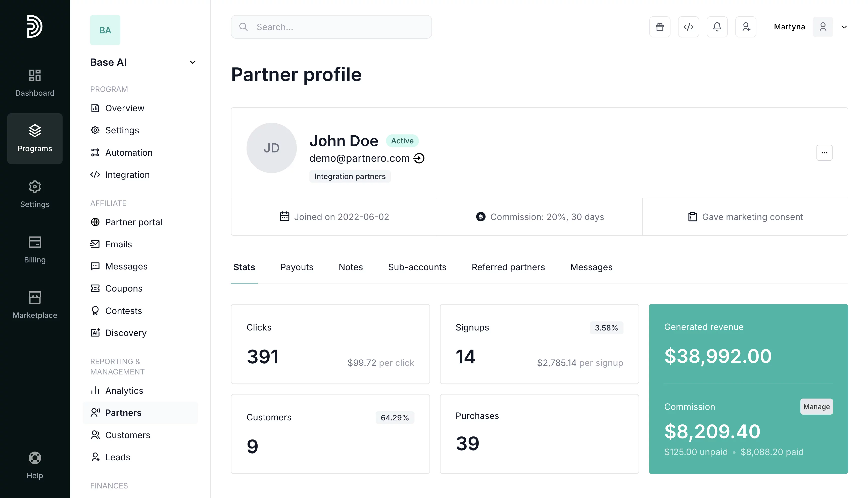Open Coupons in the sidebar
The image size is (868, 498).
click(124, 288)
